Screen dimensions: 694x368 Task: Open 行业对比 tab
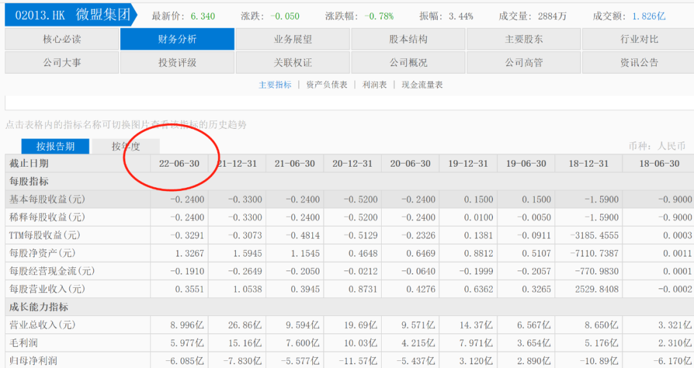(639, 39)
